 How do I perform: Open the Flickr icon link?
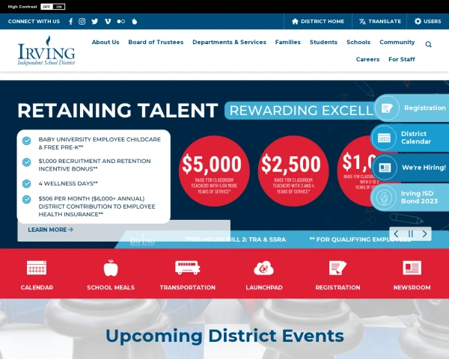(x=120, y=22)
